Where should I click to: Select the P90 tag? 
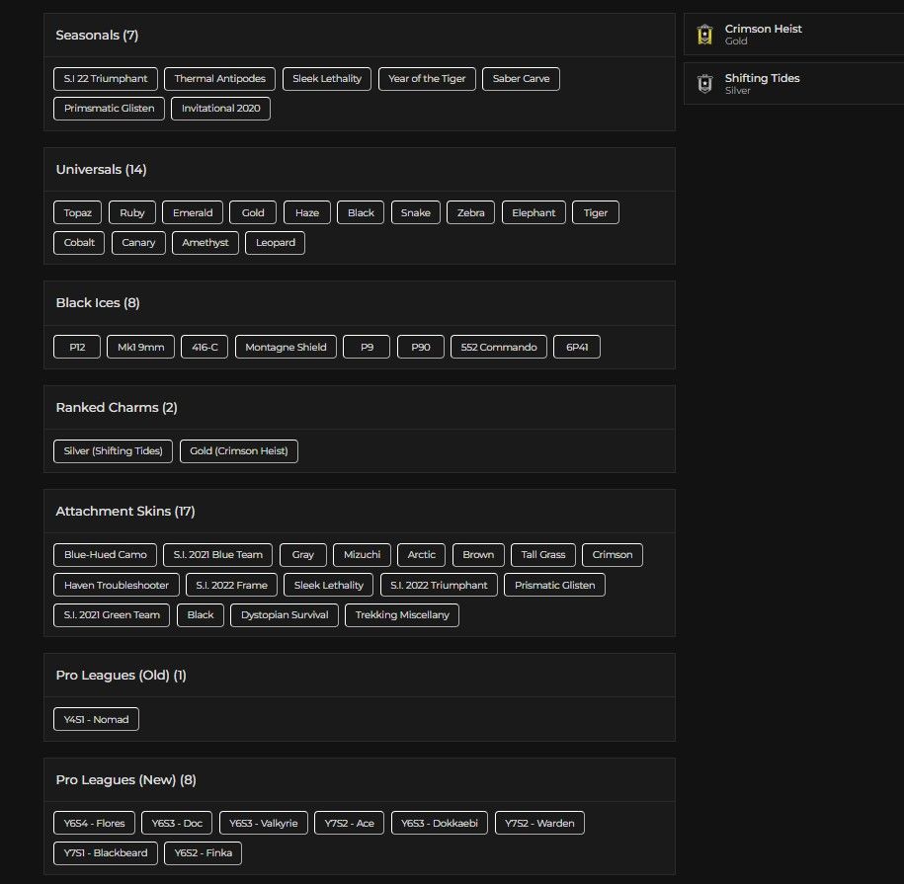[421, 347]
